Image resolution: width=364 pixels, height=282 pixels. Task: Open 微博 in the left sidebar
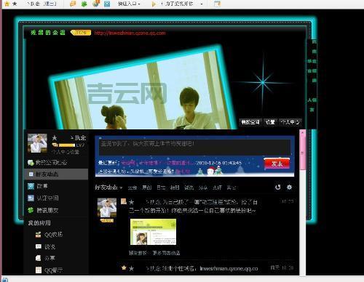[38, 186]
